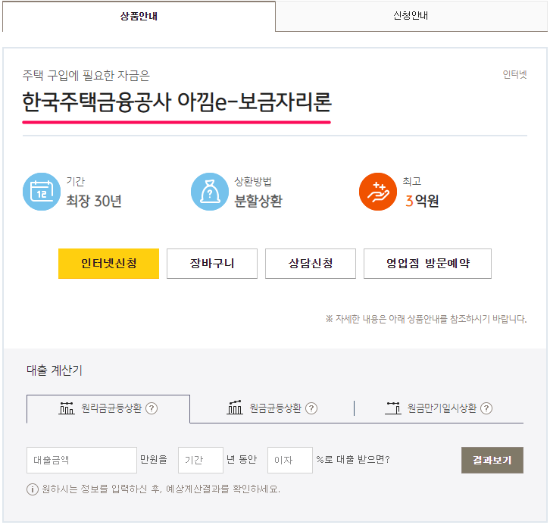Click the 원금균등상환 chart icon
550x525 pixels.
pyautogui.click(x=235, y=408)
